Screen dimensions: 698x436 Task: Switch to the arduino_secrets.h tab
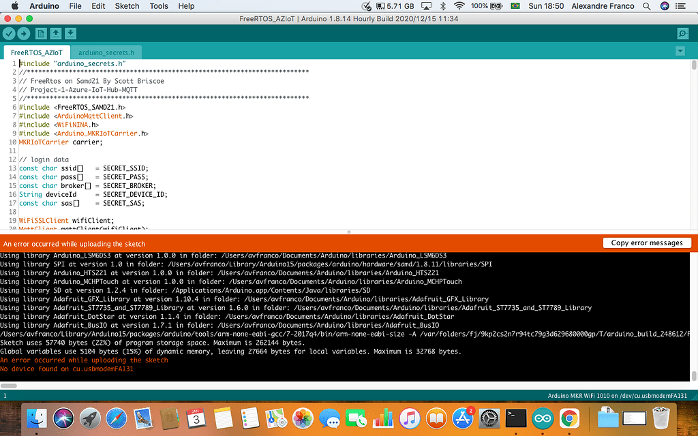[x=106, y=52]
